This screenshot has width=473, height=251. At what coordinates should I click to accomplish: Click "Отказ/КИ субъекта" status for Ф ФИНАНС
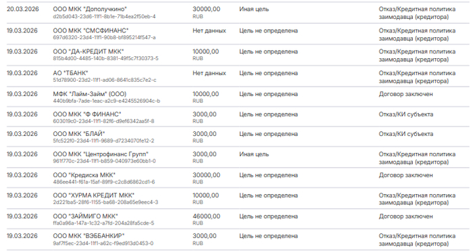pos(406,114)
